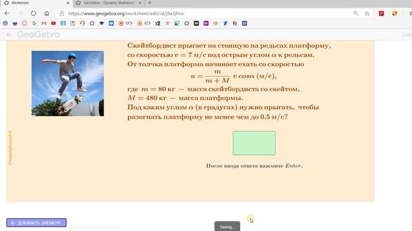Click the GeoGebra logo
412x231 pixels.
pos(39,35)
